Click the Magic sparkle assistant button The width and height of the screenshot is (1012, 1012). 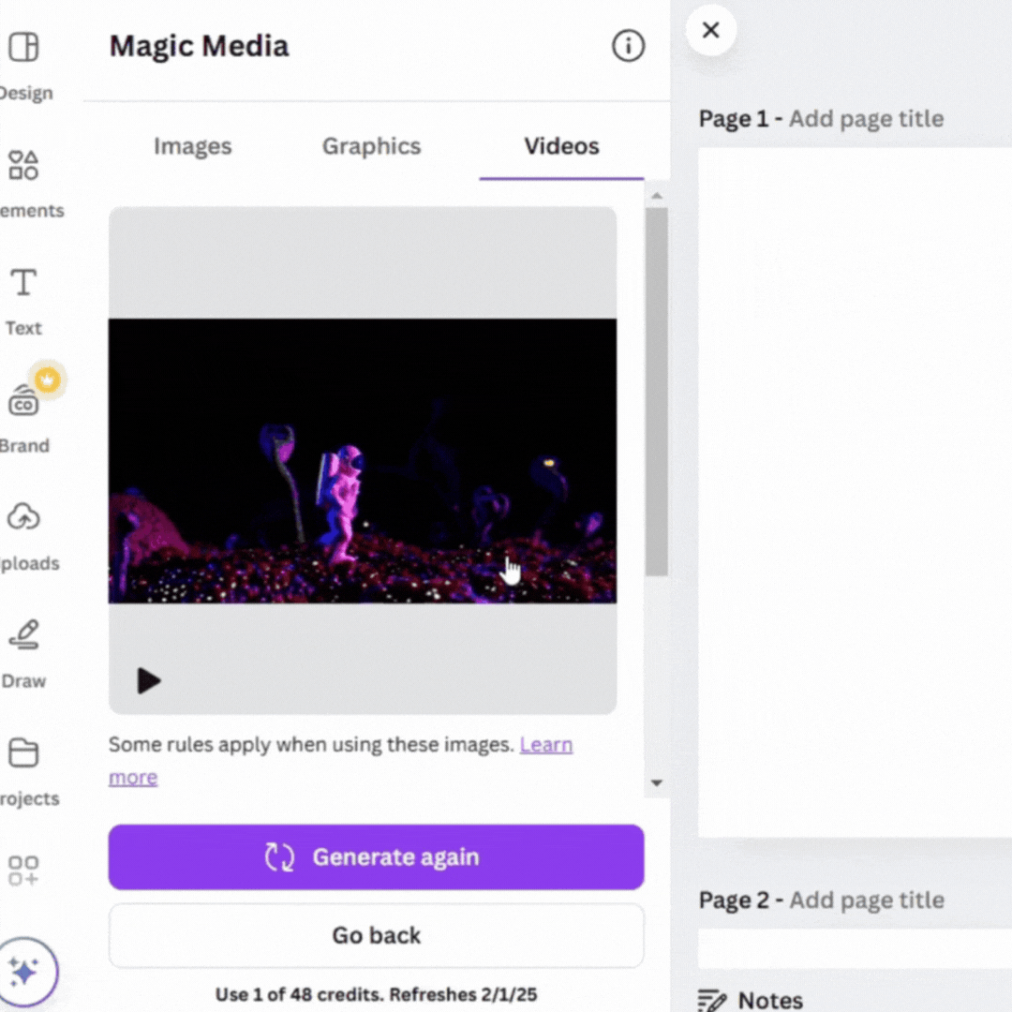click(24, 972)
